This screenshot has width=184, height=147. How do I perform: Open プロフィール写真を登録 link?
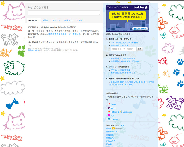[x=120, y=70]
